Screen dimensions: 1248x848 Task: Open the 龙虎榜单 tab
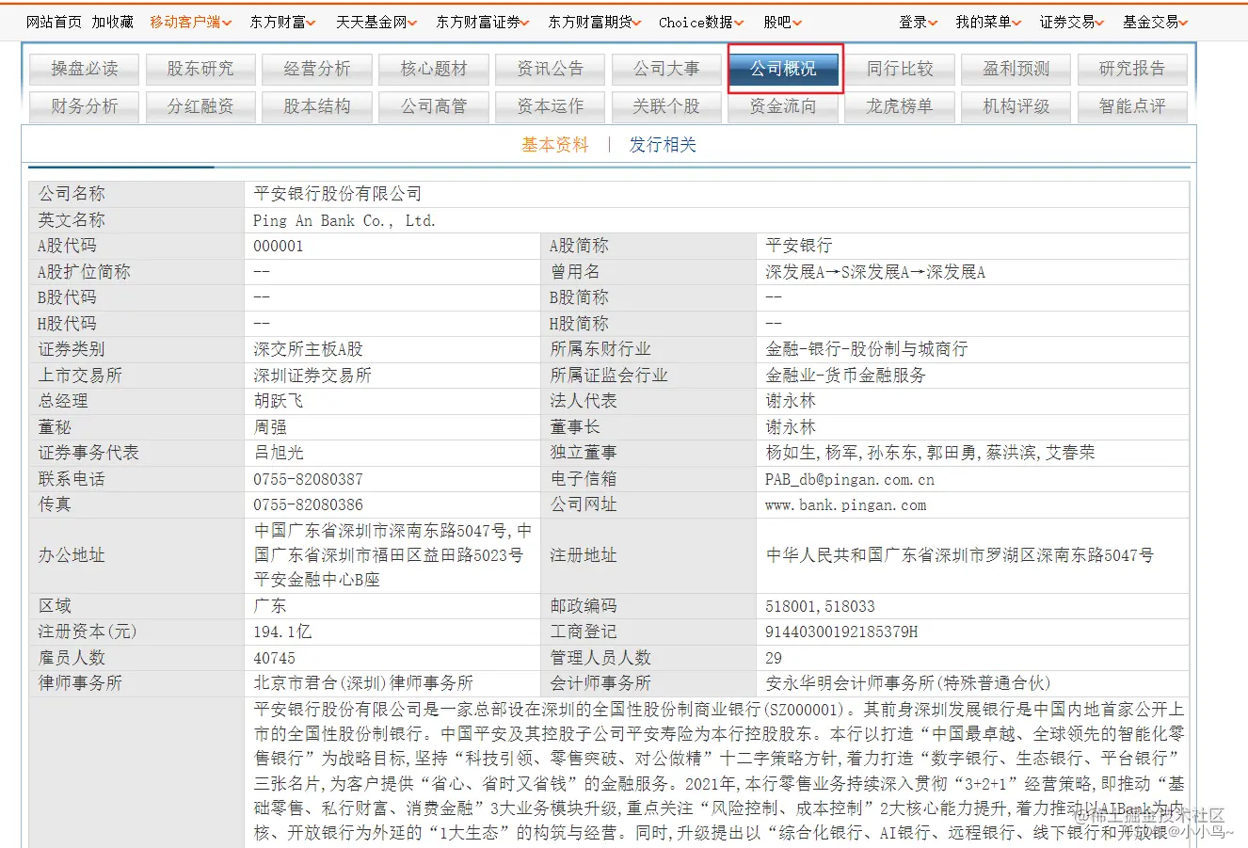900,106
